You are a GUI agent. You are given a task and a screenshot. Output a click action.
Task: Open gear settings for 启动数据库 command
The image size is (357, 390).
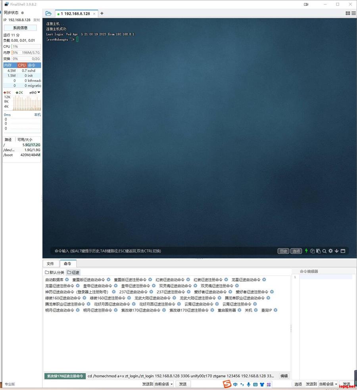(67, 279)
